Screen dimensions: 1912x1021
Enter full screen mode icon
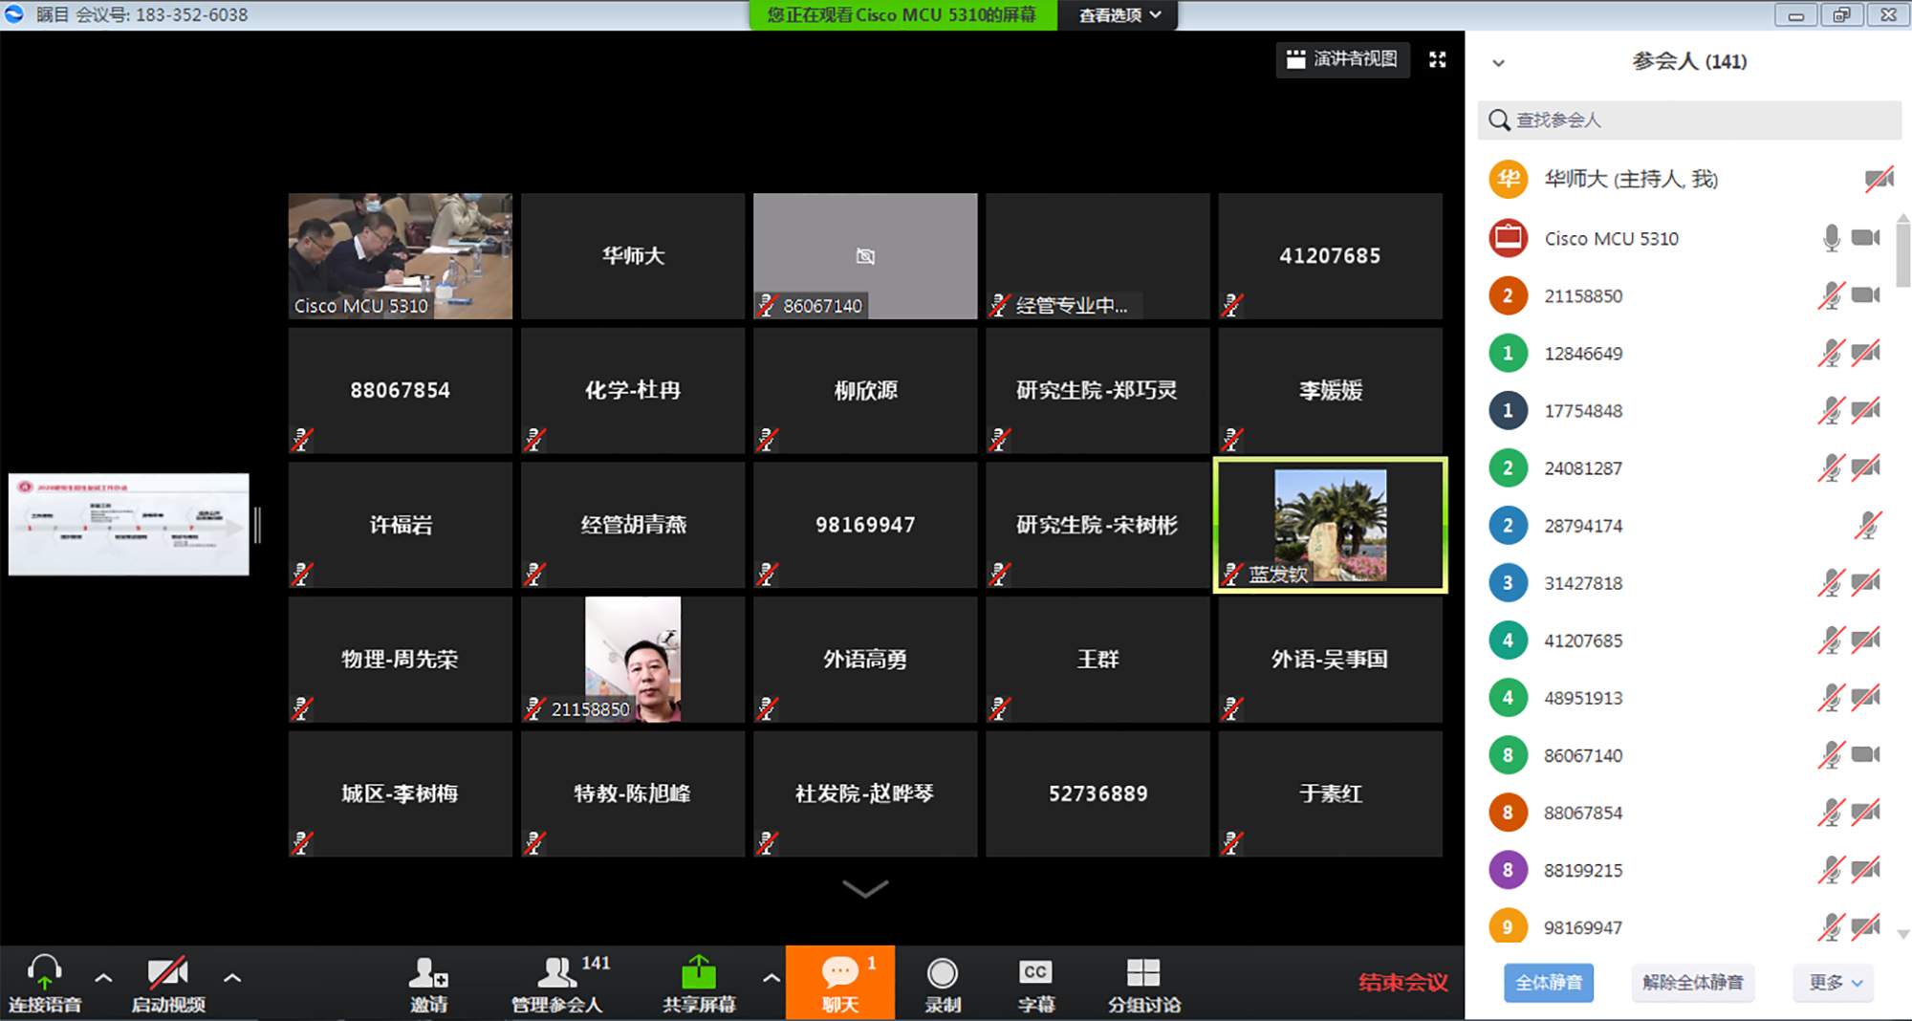click(x=1437, y=59)
